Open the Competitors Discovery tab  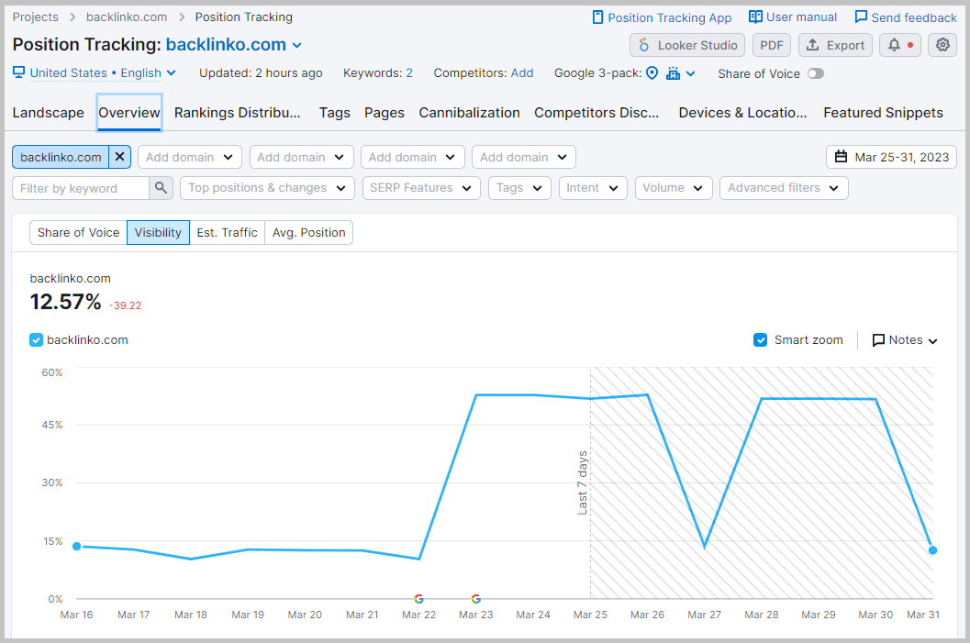(596, 113)
